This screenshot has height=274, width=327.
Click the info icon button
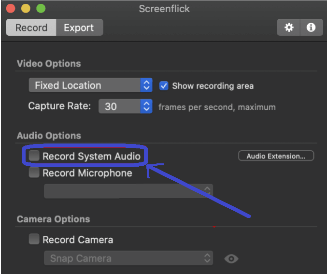311,28
